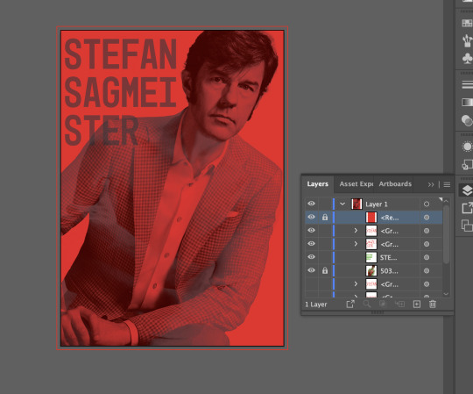Screen dimensions: 473x394
Task: Show the hidden third <Gr...> group
Action: point(311,284)
